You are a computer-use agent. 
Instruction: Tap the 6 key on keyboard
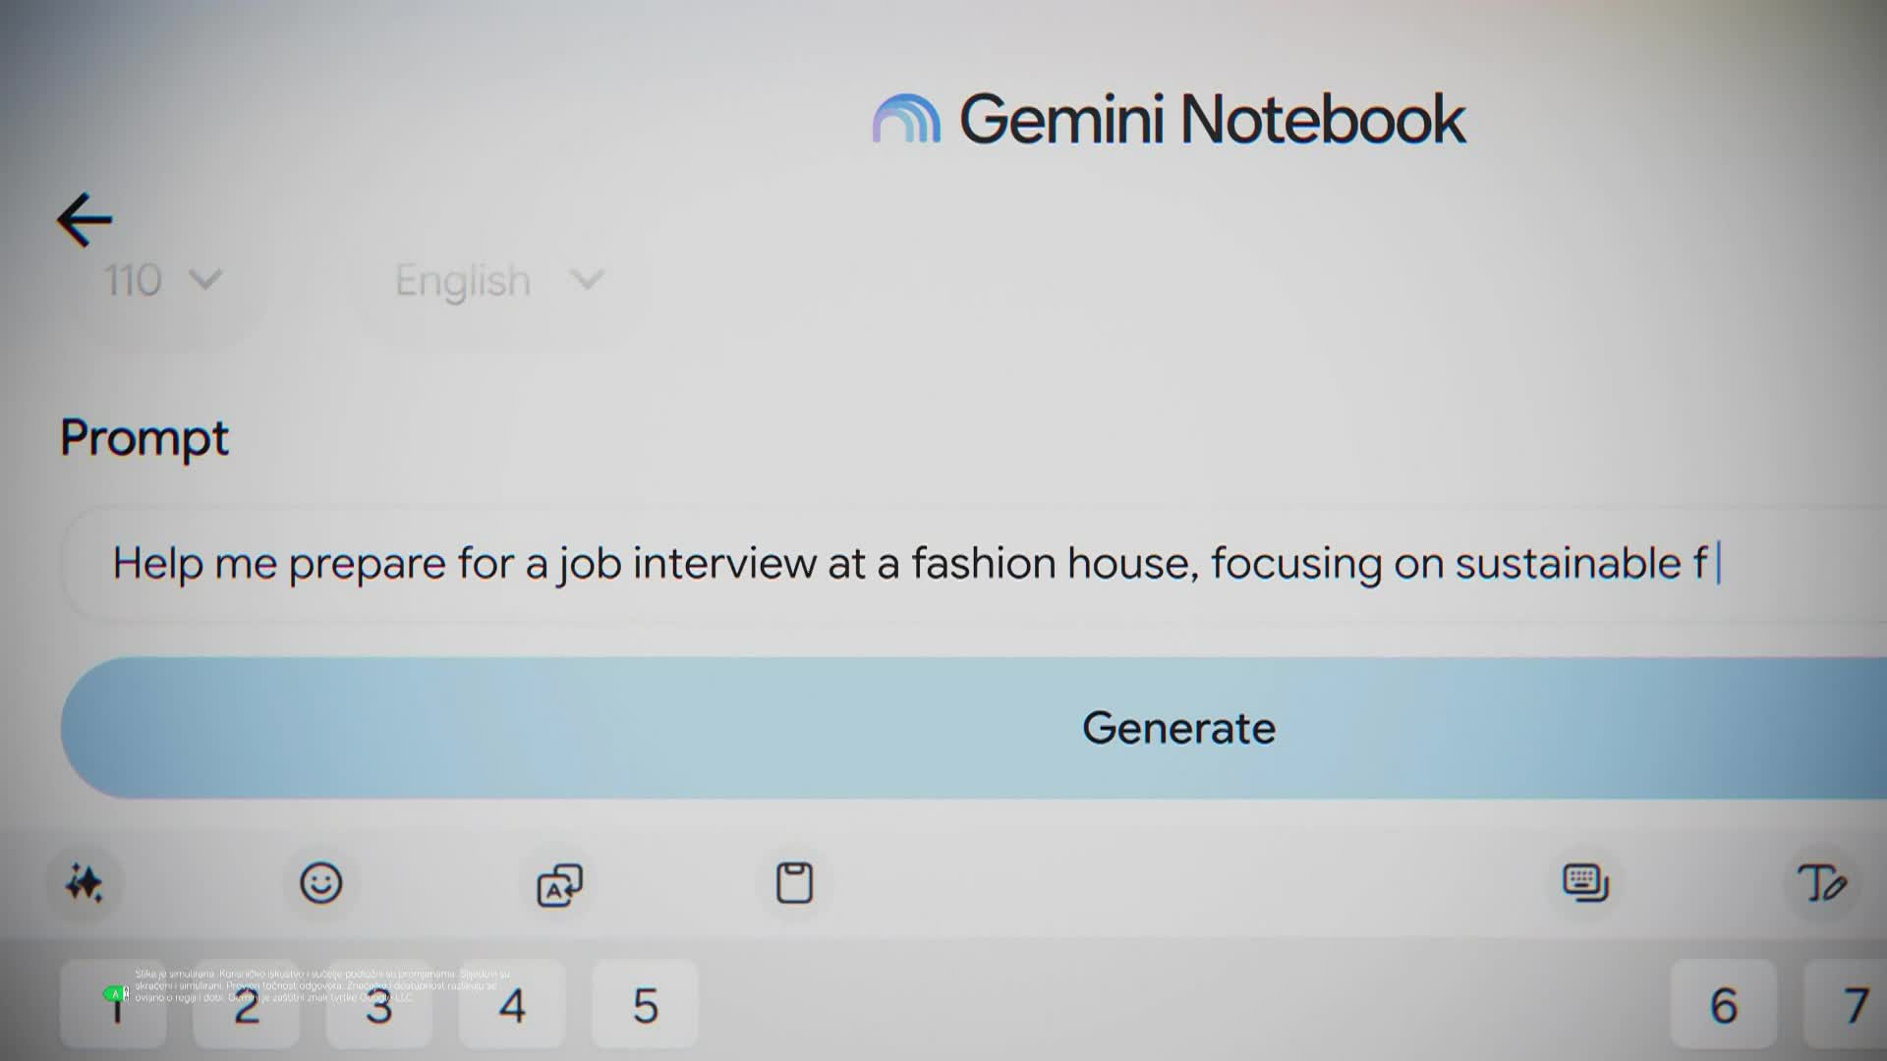(1724, 1004)
